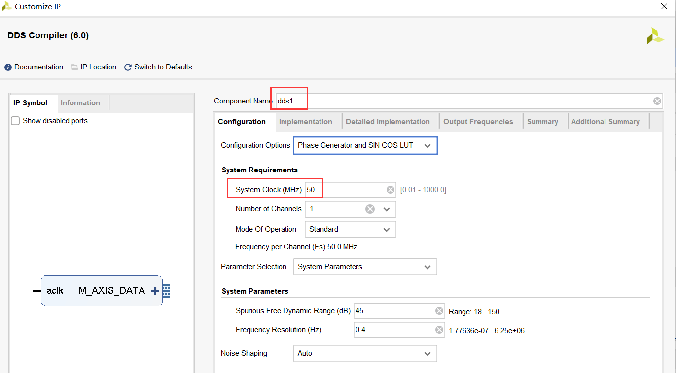Click the M_AXIS_DATA bus interface icon
This screenshot has height=373, width=676.
166,291
